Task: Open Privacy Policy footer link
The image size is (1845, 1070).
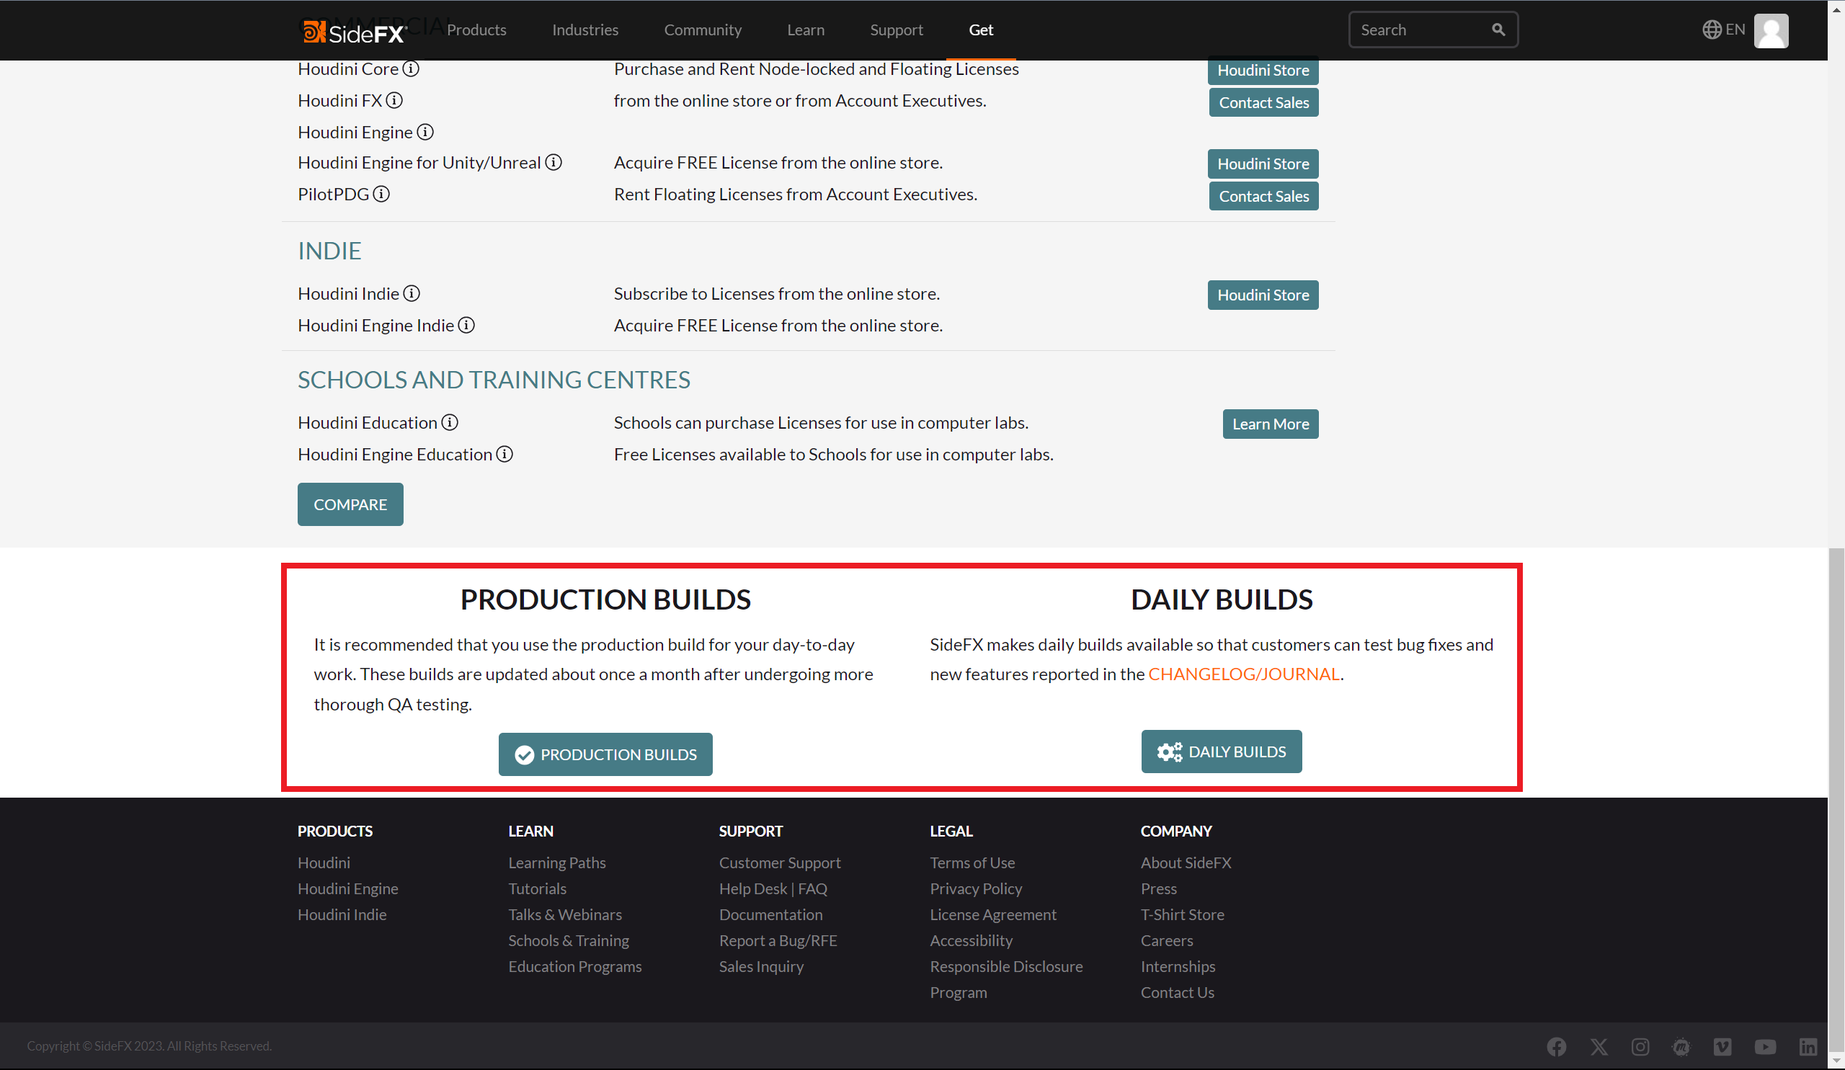Action: 976,888
